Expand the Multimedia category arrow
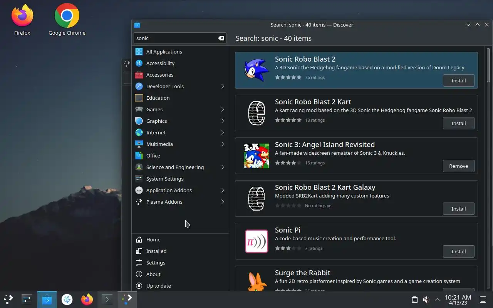Screen dimensions: 493x308 (223, 144)
